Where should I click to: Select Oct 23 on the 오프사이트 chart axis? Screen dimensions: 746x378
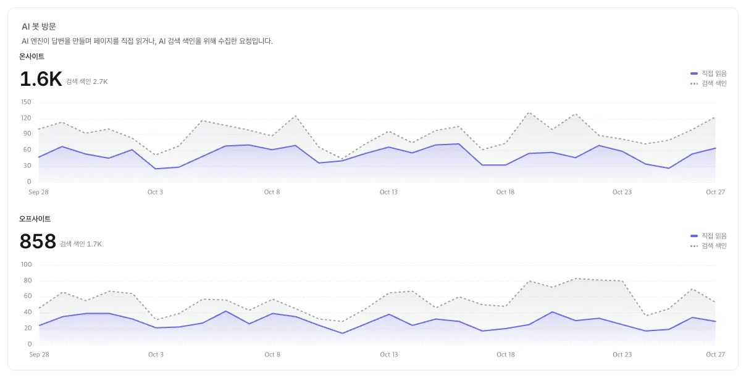pyautogui.click(x=622, y=355)
